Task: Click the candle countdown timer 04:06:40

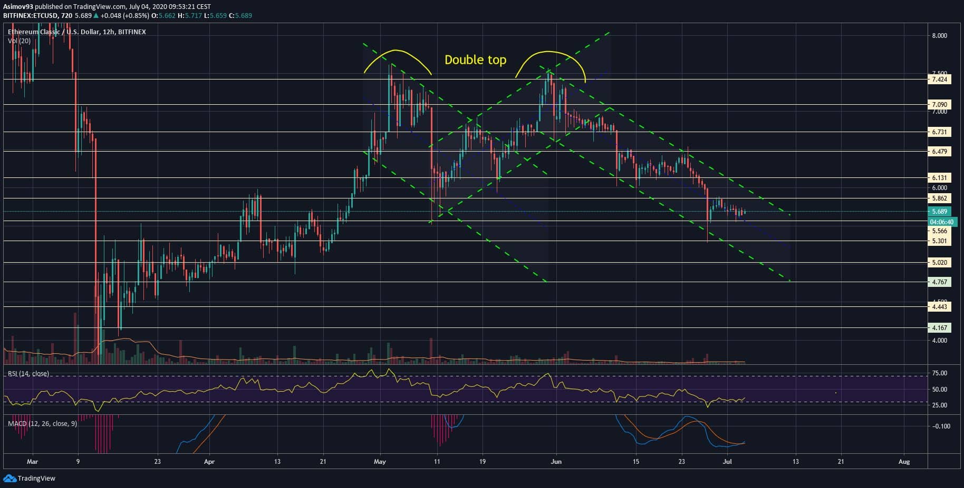Action: click(941, 222)
